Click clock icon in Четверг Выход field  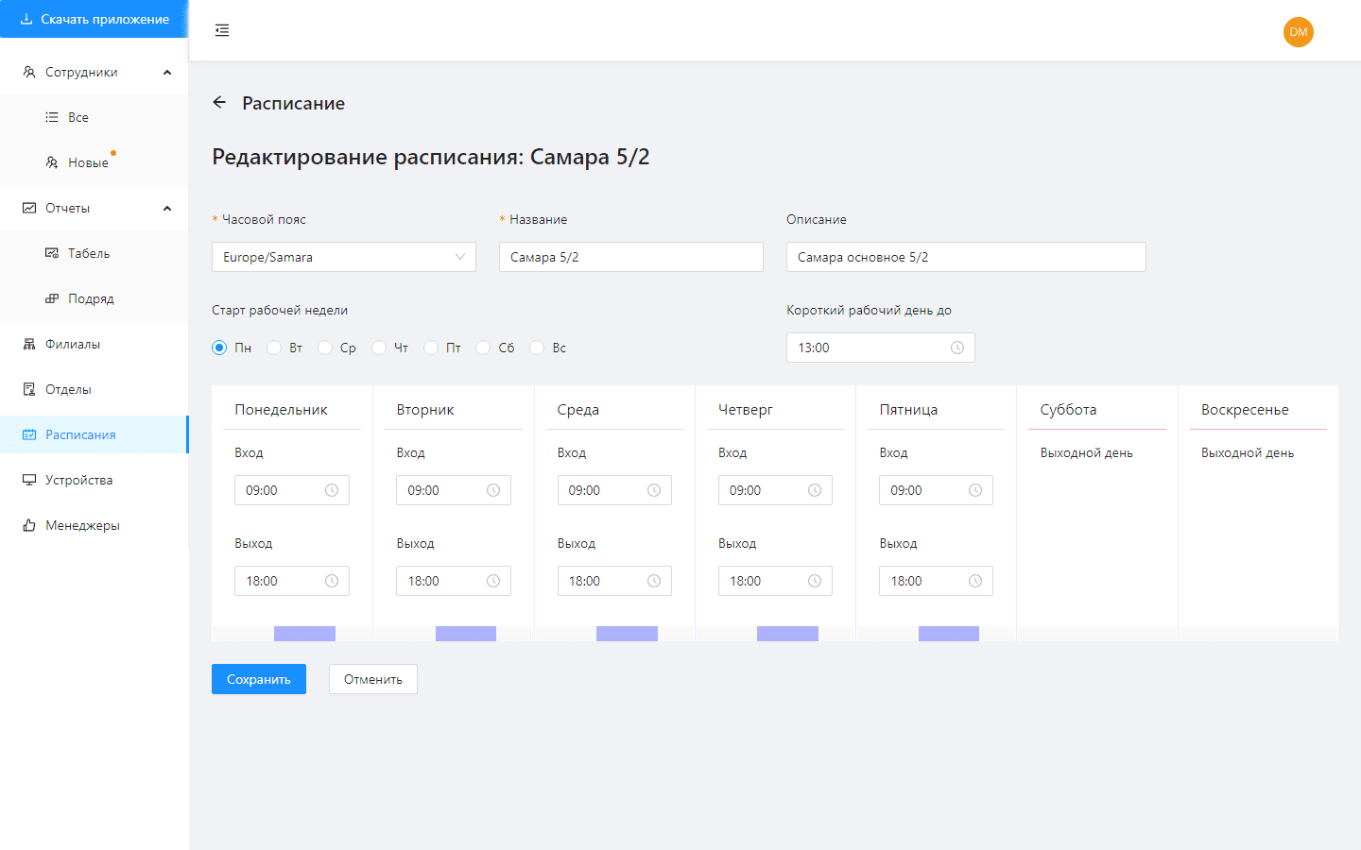815,581
